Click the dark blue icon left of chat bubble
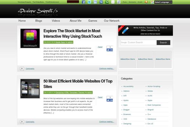The image size is (190, 127). point(101,2)
